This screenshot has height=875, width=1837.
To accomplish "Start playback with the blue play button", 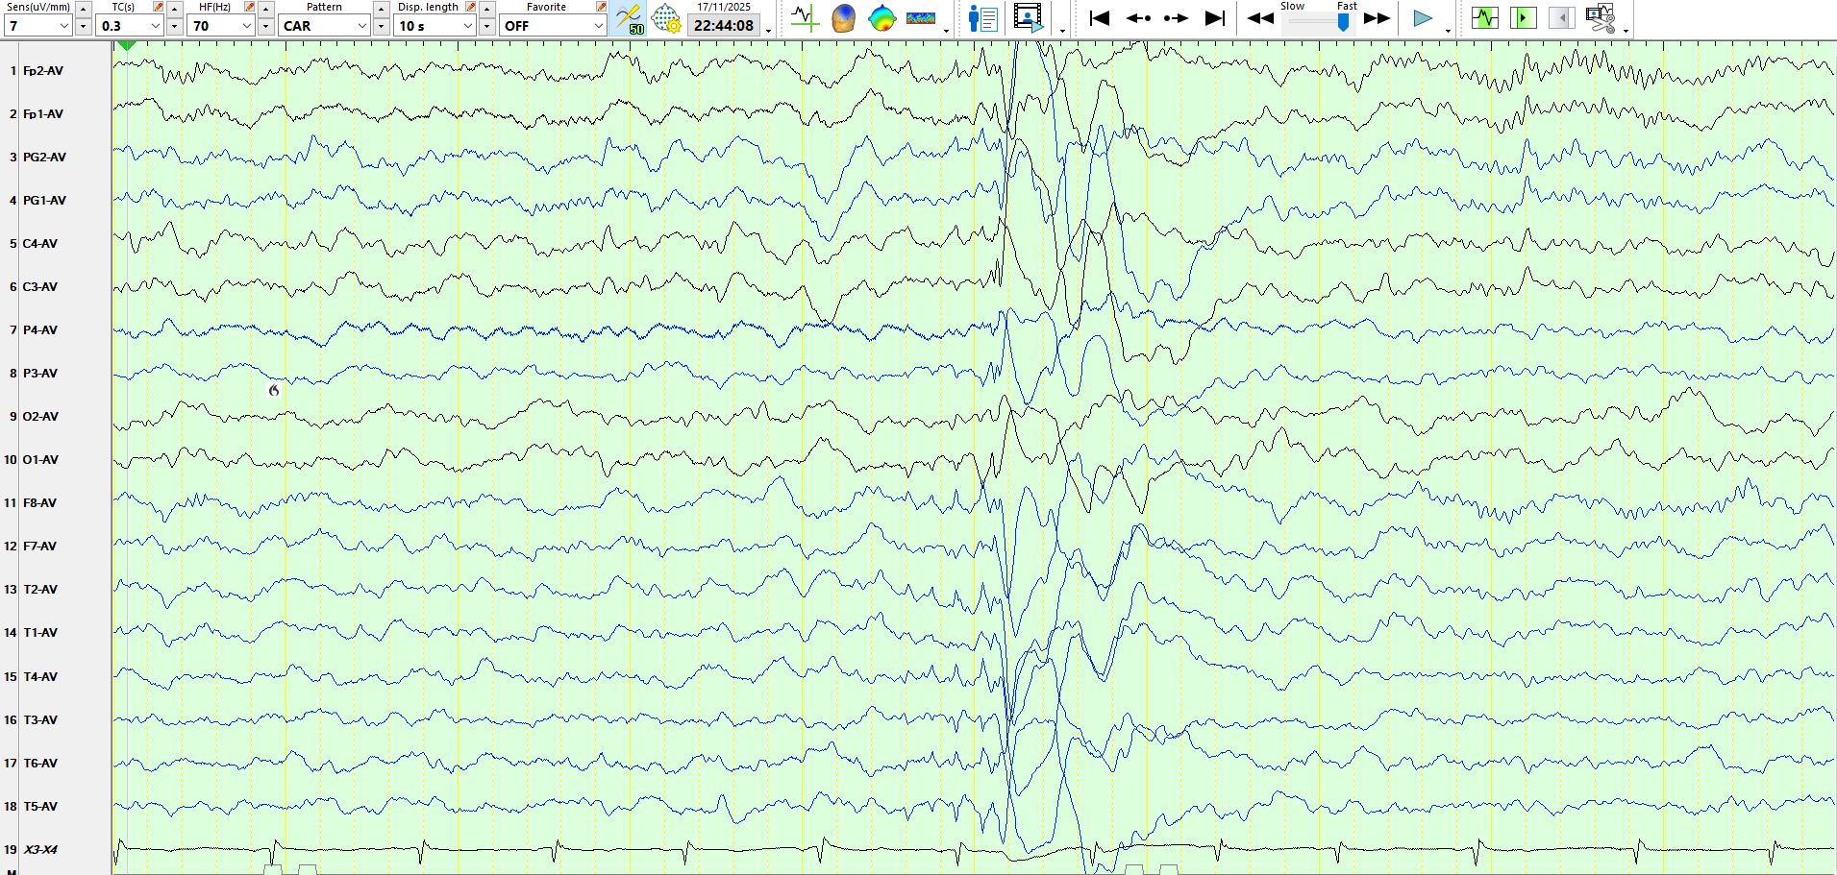I will [1423, 18].
